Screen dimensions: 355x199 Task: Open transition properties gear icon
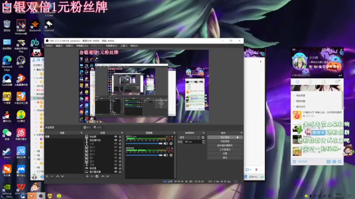click(x=203, y=138)
